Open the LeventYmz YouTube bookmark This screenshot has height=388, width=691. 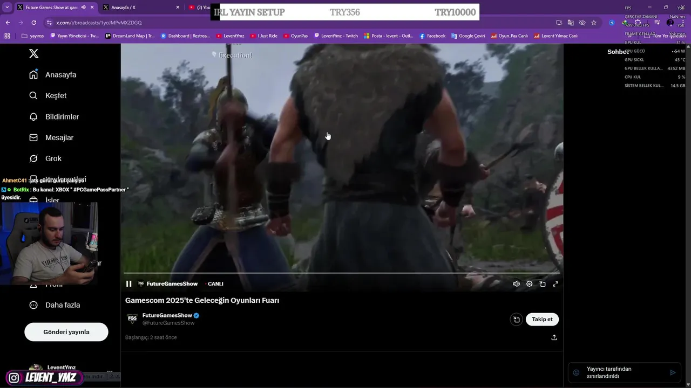click(x=230, y=36)
